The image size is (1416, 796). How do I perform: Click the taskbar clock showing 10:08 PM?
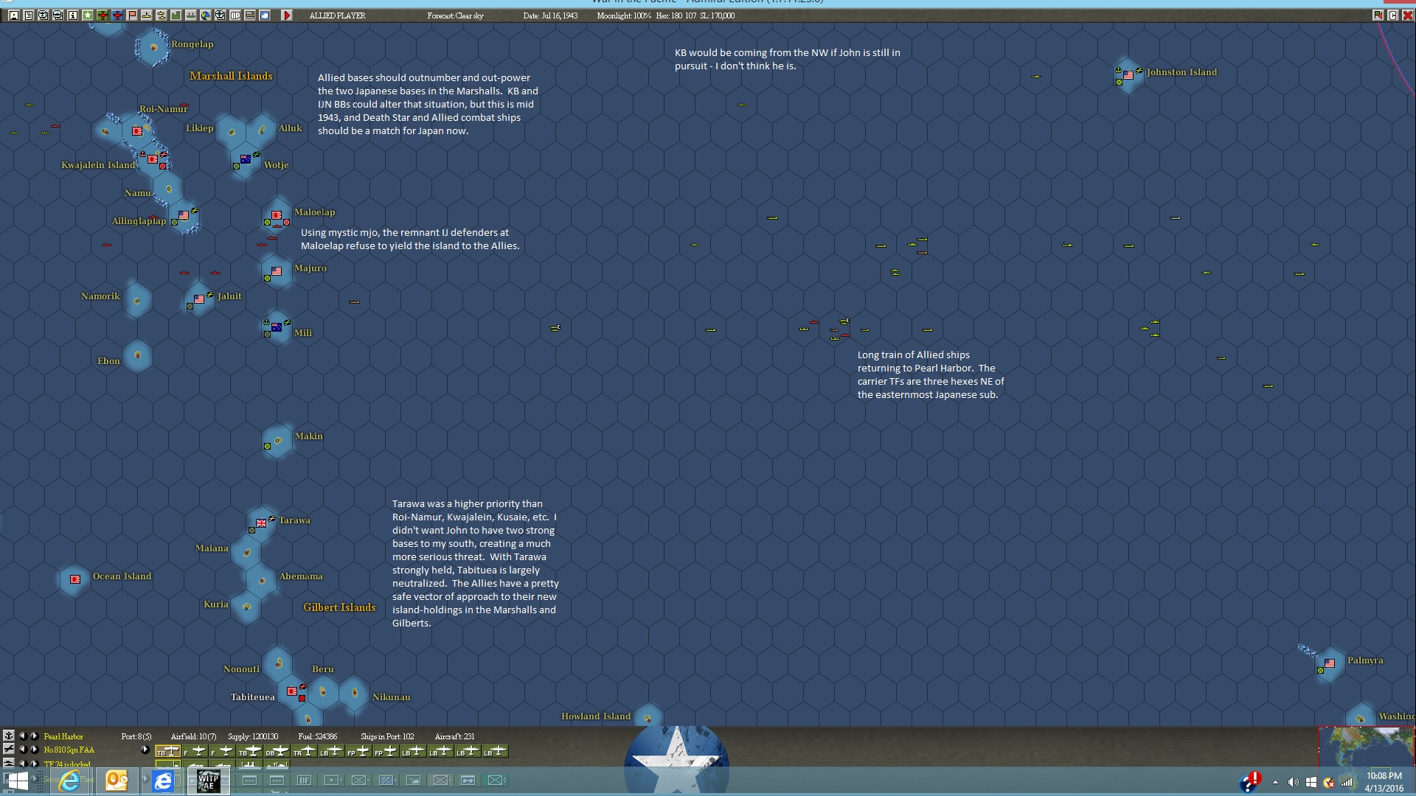1384,781
